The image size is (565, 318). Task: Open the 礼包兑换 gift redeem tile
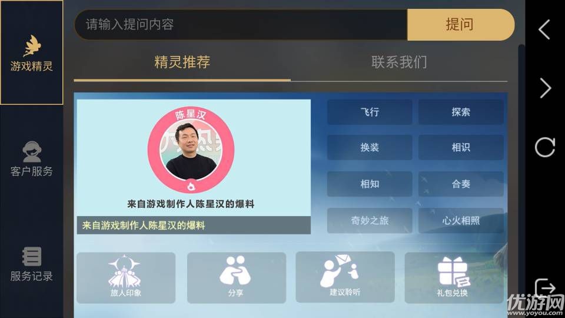pyautogui.click(x=453, y=277)
